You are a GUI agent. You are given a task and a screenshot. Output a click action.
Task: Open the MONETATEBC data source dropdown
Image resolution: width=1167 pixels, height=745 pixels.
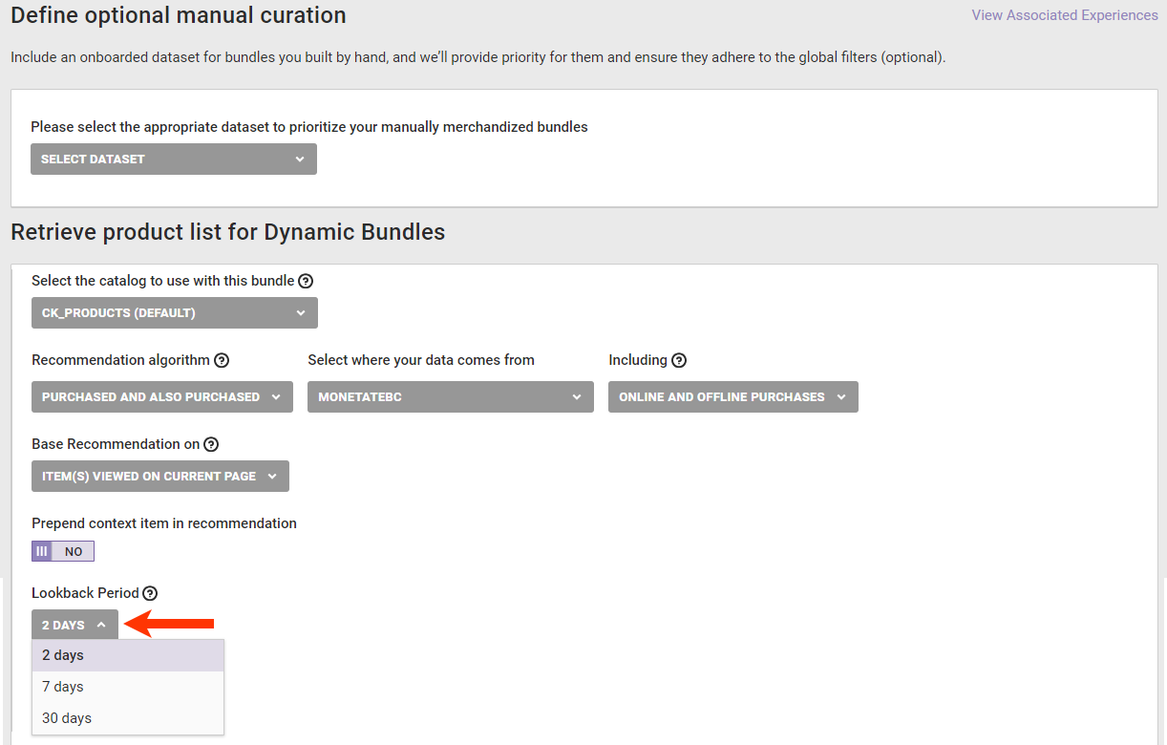(450, 397)
